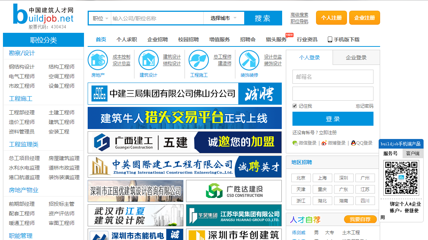Click the 忘记密码 link

coord(364,106)
